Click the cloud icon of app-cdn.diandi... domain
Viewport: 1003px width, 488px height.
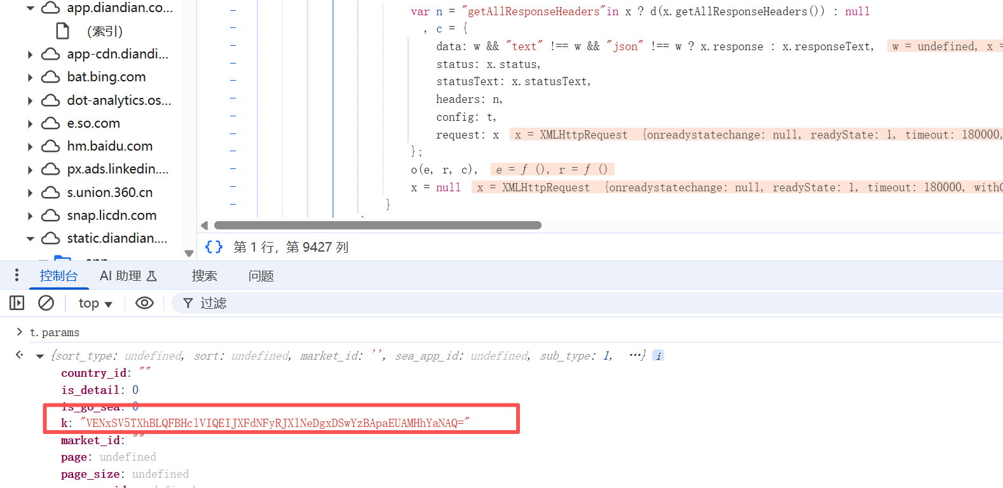tap(51, 54)
